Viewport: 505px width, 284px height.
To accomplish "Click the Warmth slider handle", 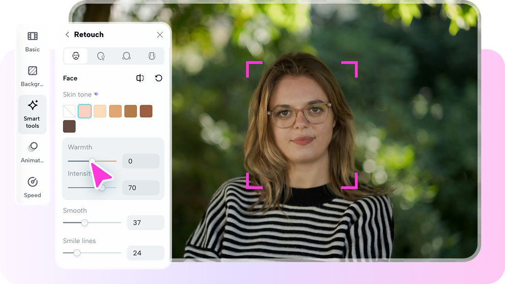I will click(x=92, y=161).
